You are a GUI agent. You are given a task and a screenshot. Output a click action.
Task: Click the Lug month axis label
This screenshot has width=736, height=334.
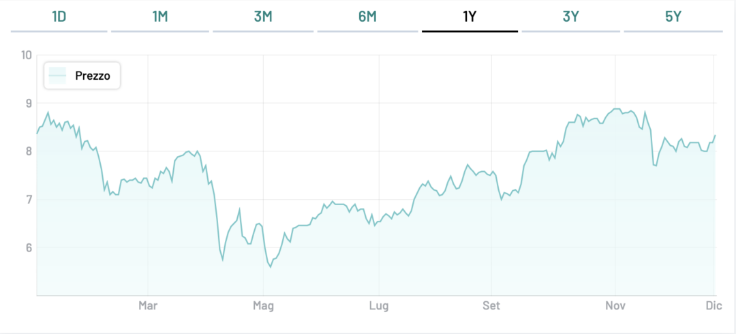click(379, 306)
